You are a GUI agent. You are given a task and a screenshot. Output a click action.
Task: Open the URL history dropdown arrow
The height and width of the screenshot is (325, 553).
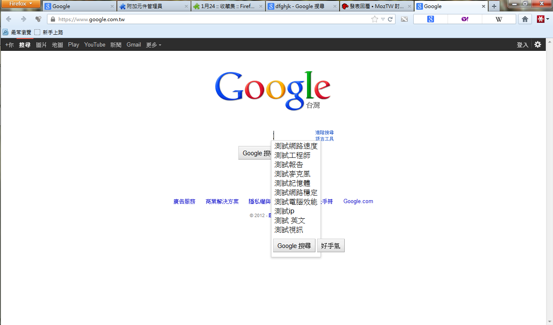(x=383, y=19)
